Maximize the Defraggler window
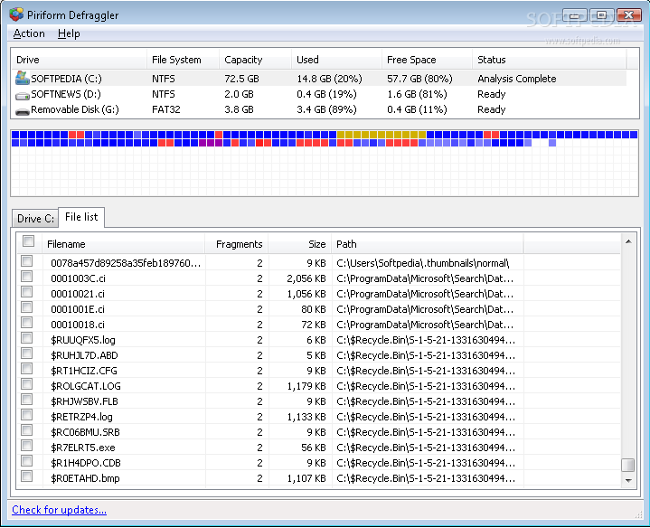This screenshot has width=650, height=528. (601, 15)
